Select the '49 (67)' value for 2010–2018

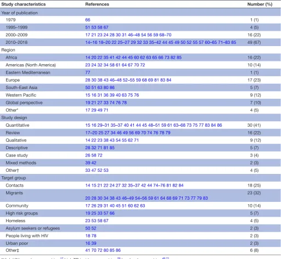(x=254, y=42)
